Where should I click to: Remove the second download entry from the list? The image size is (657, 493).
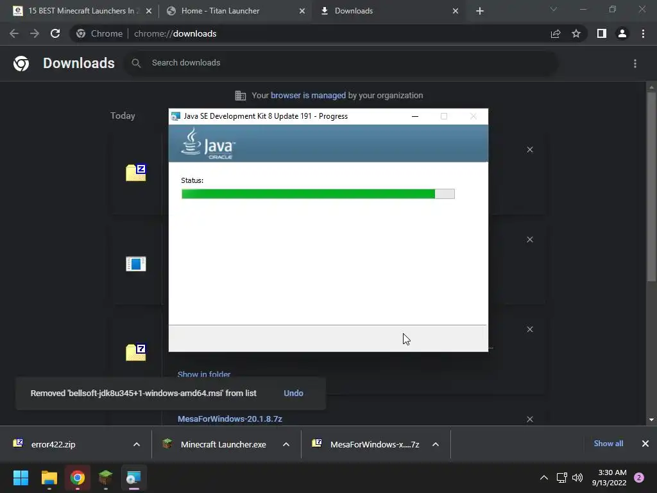point(529,239)
